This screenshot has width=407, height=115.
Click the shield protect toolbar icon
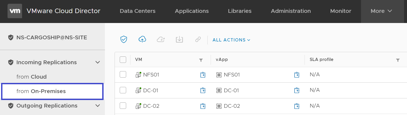pyautogui.click(x=123, y=39)
